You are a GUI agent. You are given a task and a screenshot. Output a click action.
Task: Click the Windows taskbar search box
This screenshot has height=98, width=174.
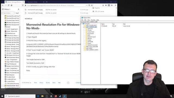[20, 96]
